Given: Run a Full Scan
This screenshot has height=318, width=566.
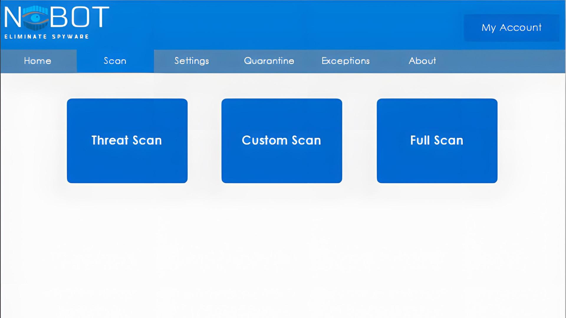Looking at the screenshot, I should 437,141.
